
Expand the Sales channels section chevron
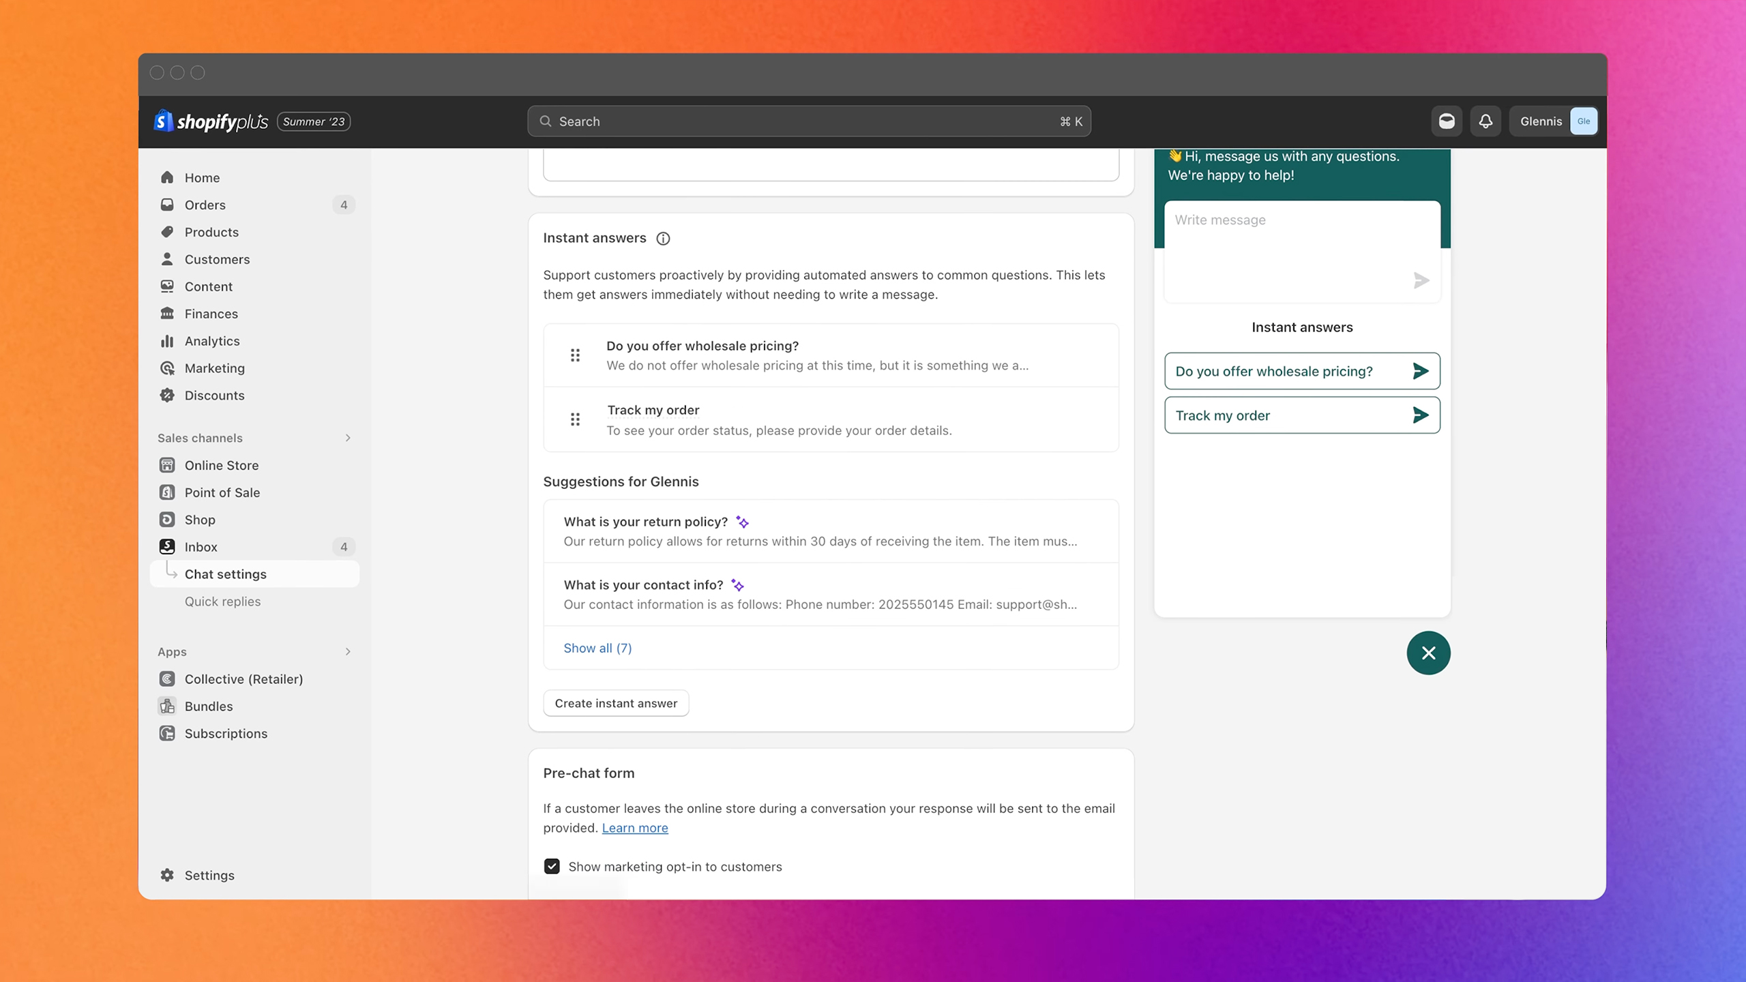(x=348, y=438)
